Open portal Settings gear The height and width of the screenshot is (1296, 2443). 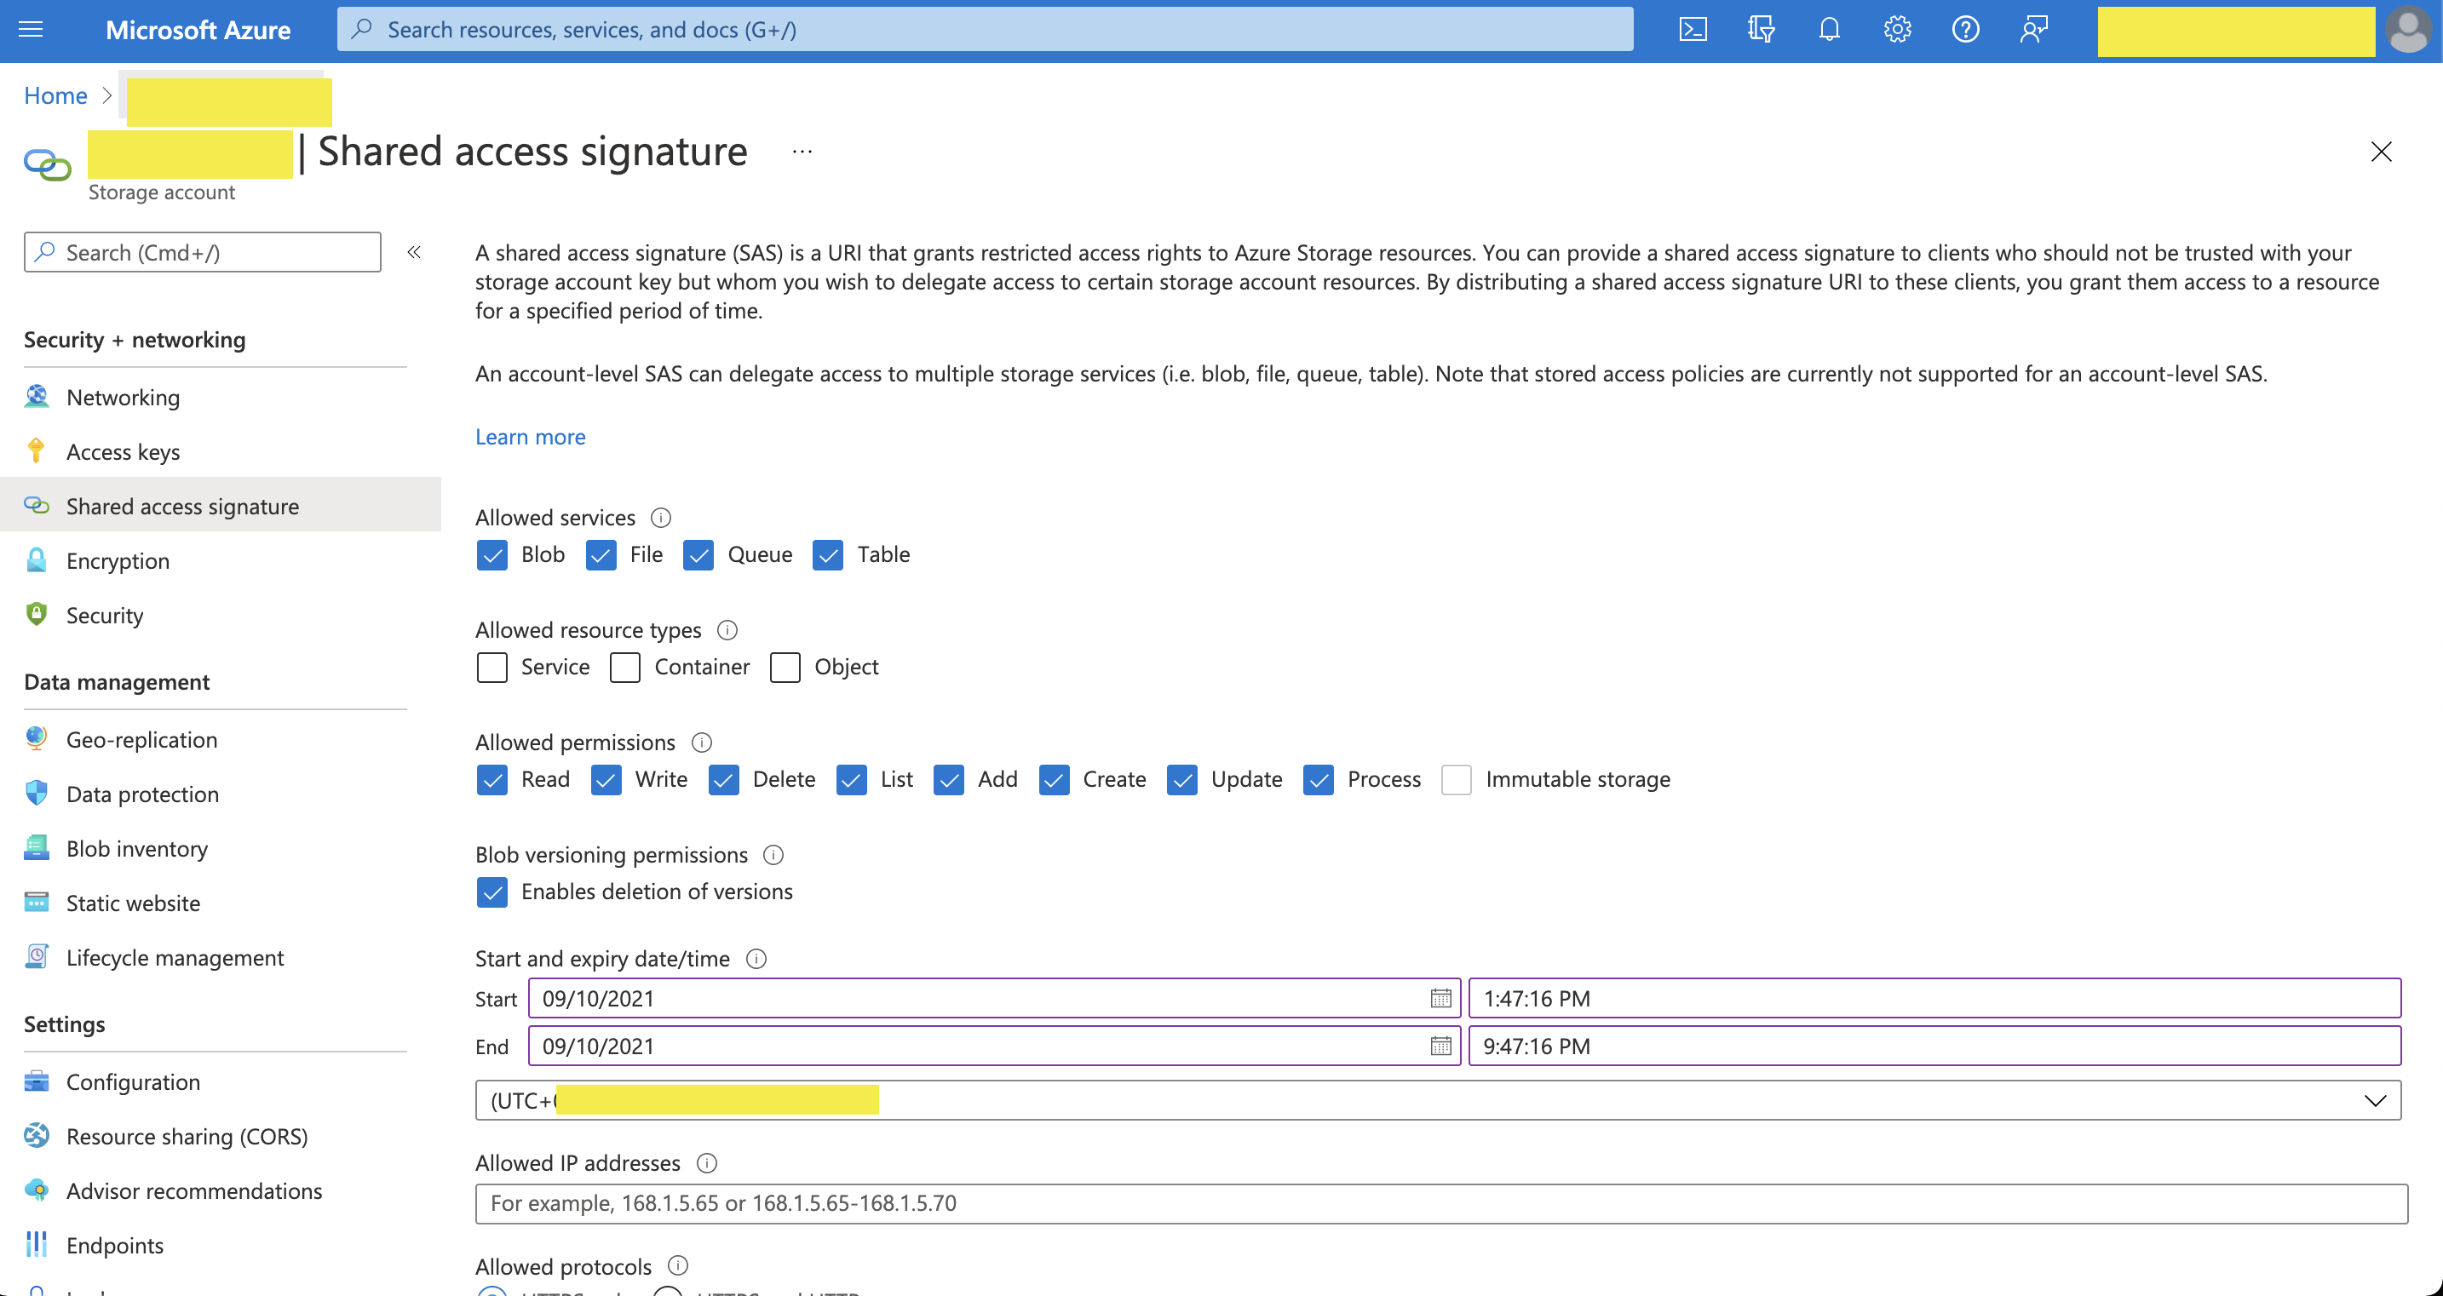pyautogui.click(x=1898, y=30)
